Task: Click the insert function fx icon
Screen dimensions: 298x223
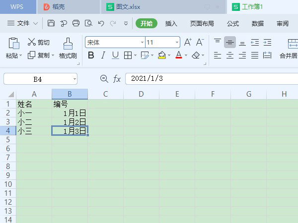Action: 117,79
